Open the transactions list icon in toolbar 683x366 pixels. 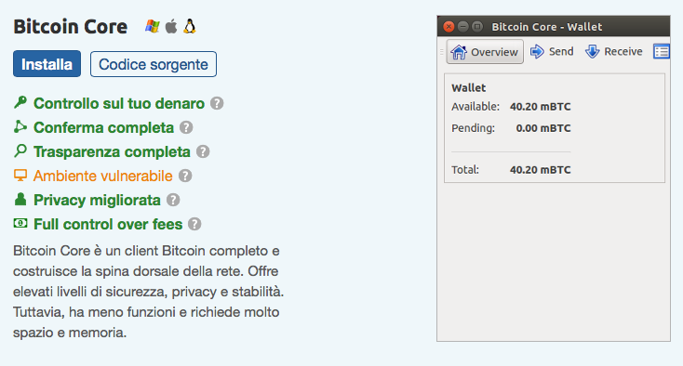662,51
